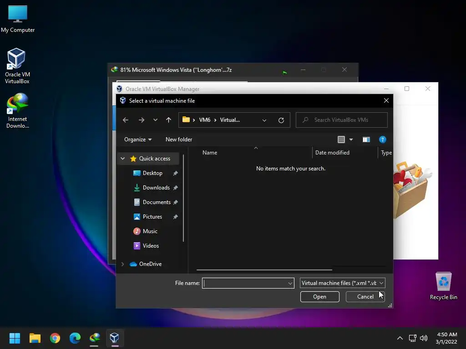
Task: Open File Explorer from the taskbar
Action: click(x=35, y=338)
